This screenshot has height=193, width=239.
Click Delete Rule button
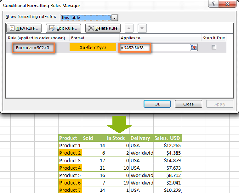(x=103, y=28)
